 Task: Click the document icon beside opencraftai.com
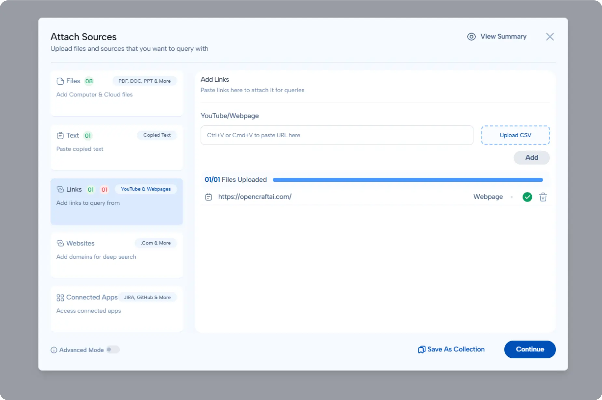coord(209,197)
